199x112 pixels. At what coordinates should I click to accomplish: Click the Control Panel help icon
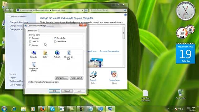[x=125, y=15]
